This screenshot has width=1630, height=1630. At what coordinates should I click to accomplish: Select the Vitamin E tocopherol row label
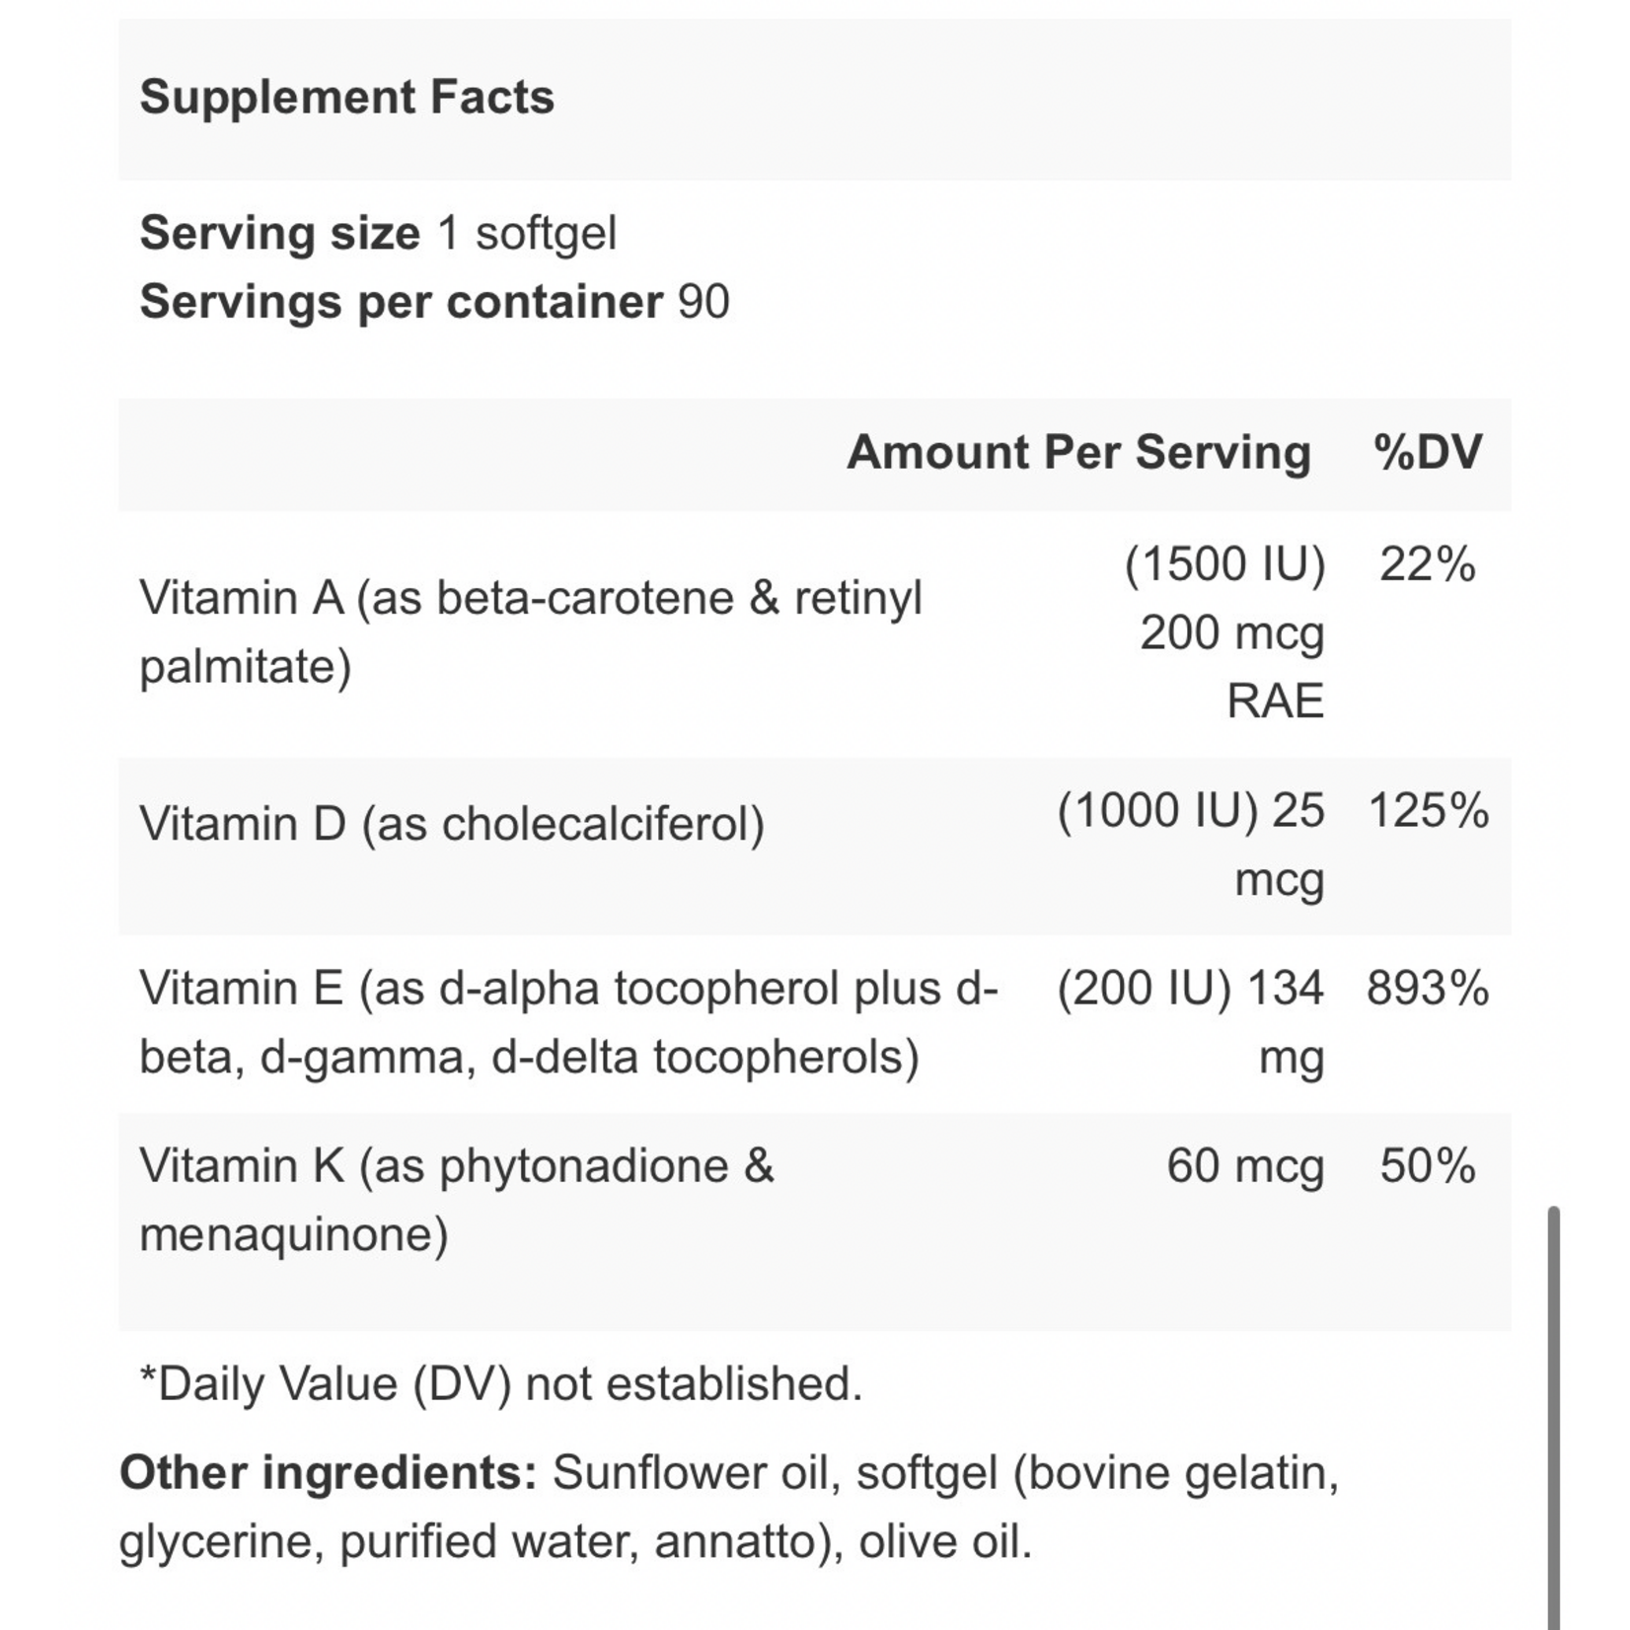pyautogui.click(x=568, y=1022)
